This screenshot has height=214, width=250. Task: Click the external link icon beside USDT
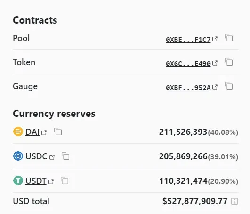pyautogui.click(x=51, y=181)
